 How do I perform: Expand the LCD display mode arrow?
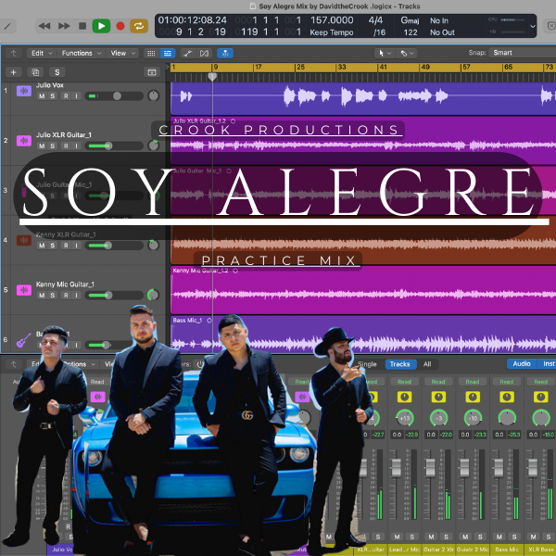532,26
